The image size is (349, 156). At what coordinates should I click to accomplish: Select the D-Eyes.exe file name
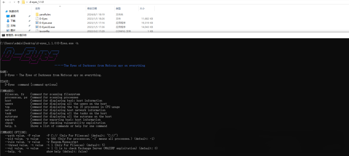[46, 23]
